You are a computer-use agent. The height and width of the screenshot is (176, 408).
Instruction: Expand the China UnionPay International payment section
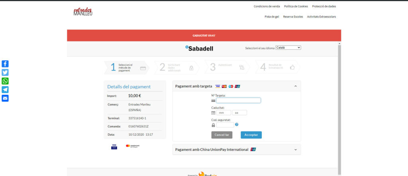click(x=295, y=150)
